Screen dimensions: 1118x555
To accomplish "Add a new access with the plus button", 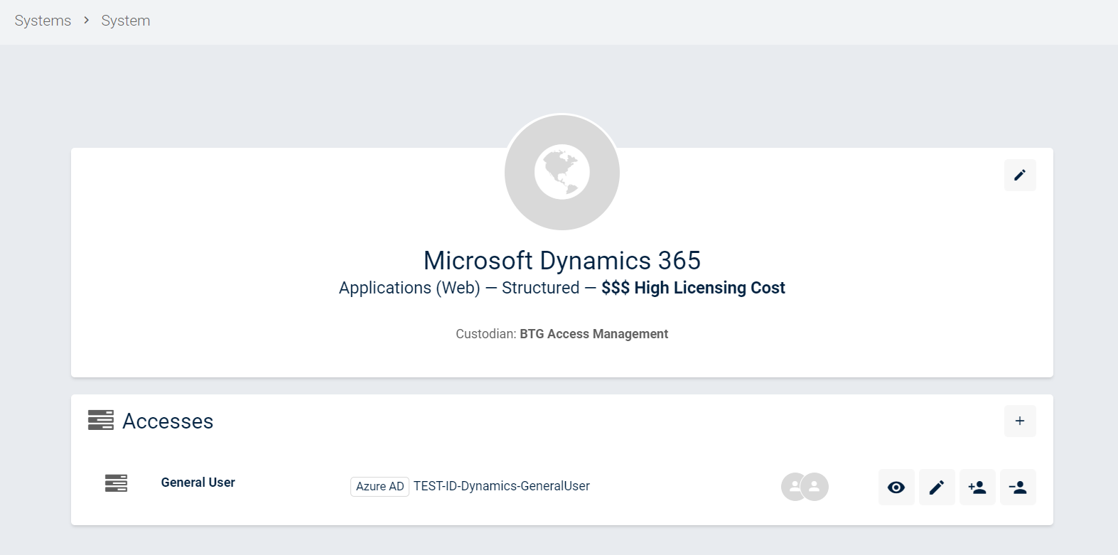I will (1019, 421).
